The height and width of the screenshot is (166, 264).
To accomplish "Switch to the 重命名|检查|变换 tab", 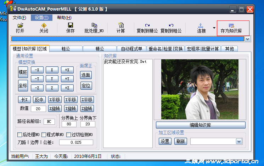I will (x=165, y=49).
